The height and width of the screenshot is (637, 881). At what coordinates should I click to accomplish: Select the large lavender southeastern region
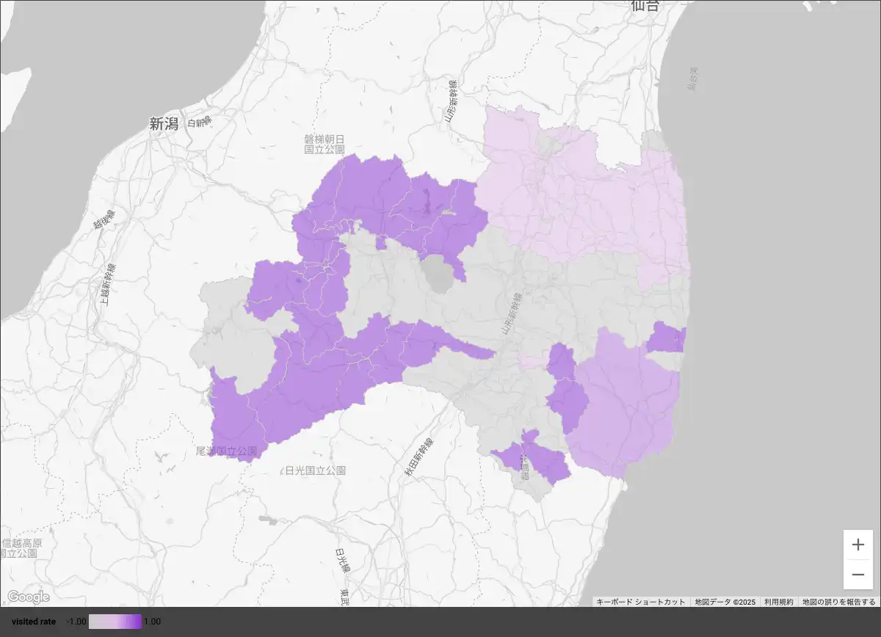[x=624, y=407]
